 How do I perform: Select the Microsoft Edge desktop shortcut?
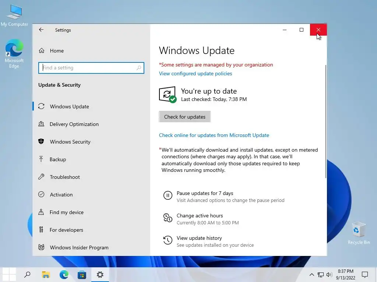coord(14,54)
